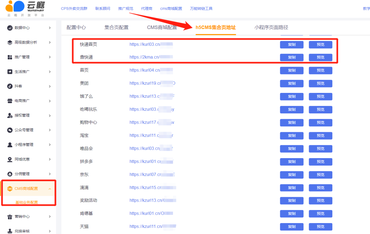The image size is (370, 234).
Task: Click the 分佣管理 icon
Action: [10, 174]
